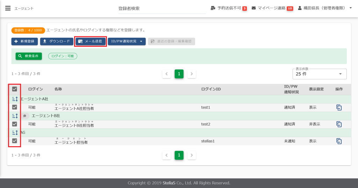Expand the ID/PW通知状況 dropdown button
The image size is (358, 188).
pyautogui.click(x=127, y=42)
